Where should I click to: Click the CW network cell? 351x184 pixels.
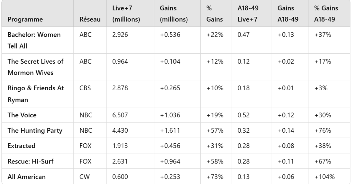(x=83, y=176)
